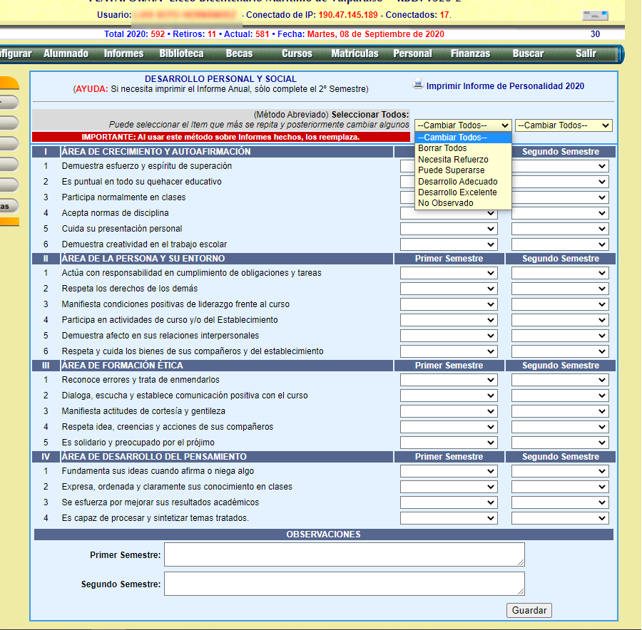
Task: Click the Primer Semestre observations text box
Action: [x=345, y=554]
